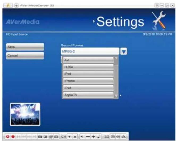Screen dimensions: 176x141
Task: Click the date and time display
Action: point(158,34)
